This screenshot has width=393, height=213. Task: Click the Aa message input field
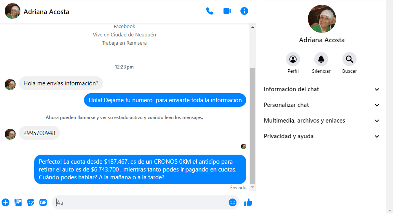point(141,202)
